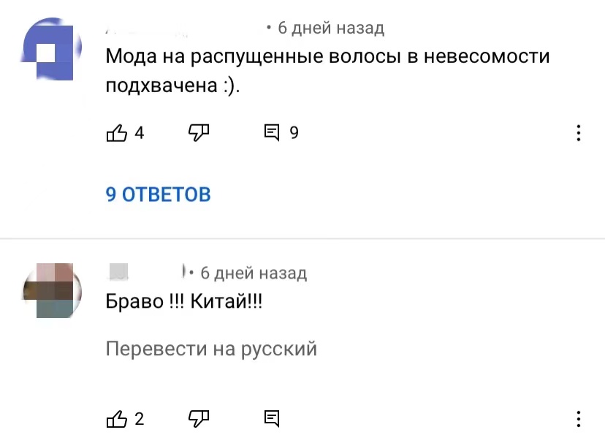Open avatar of second commenter

pyautogui.click(x=52, y=291)
